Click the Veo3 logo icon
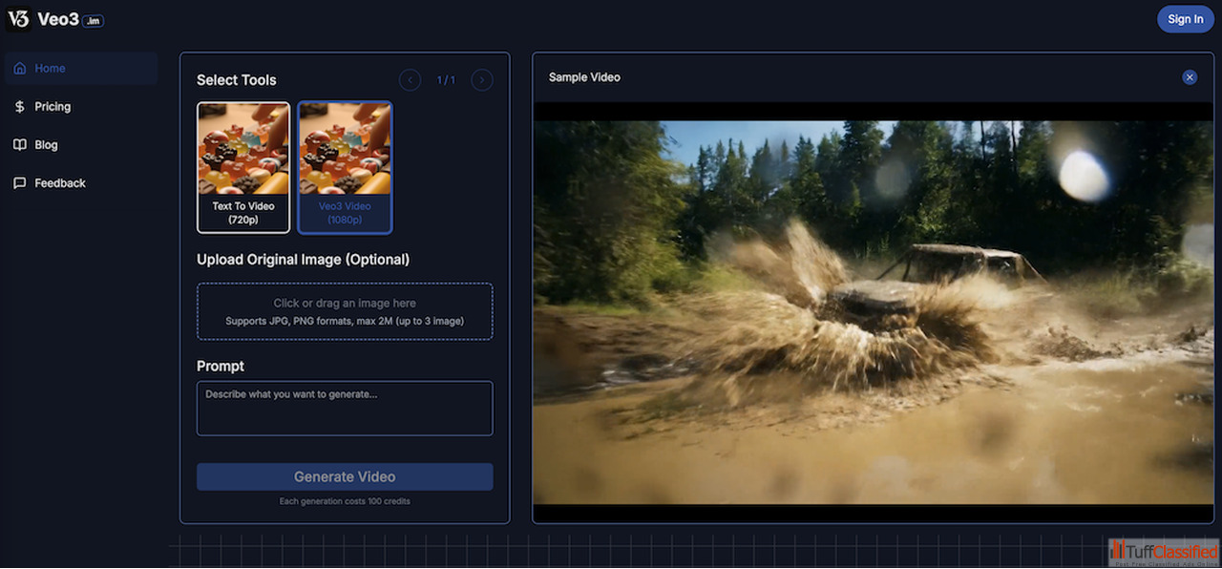 [x=18, y=18]
